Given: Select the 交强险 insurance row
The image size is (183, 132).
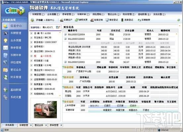Looking at the screenshot, I should click(120, 96).
